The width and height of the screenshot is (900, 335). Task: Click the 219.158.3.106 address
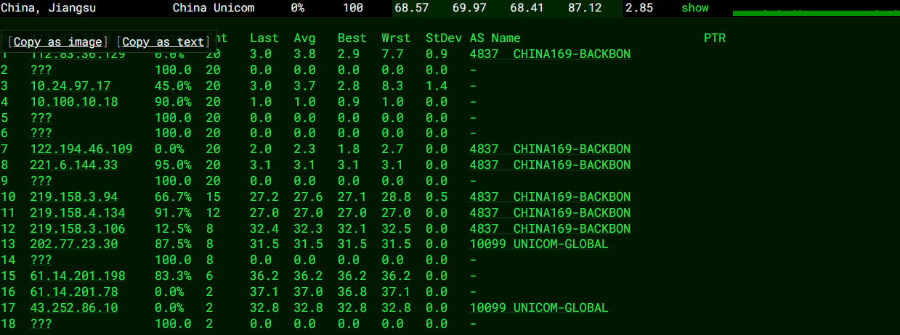(77, 229)
